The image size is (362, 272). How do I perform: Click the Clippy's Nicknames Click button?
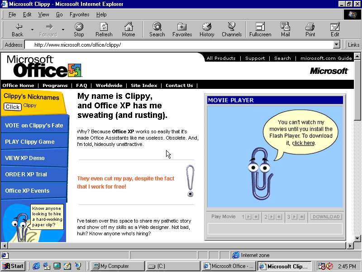pyautogui.click(x=13, y=107)
